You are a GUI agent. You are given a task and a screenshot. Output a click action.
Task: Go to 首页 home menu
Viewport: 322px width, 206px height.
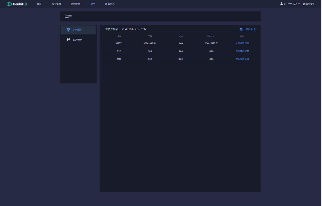[39, 4]
